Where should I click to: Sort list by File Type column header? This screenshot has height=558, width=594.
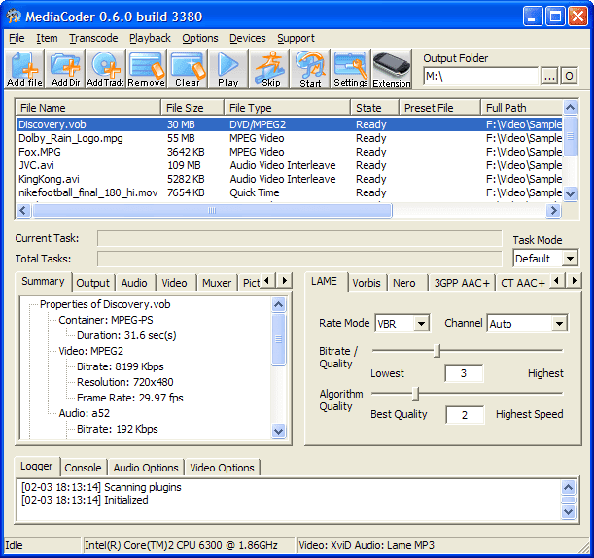click(287, 108)
